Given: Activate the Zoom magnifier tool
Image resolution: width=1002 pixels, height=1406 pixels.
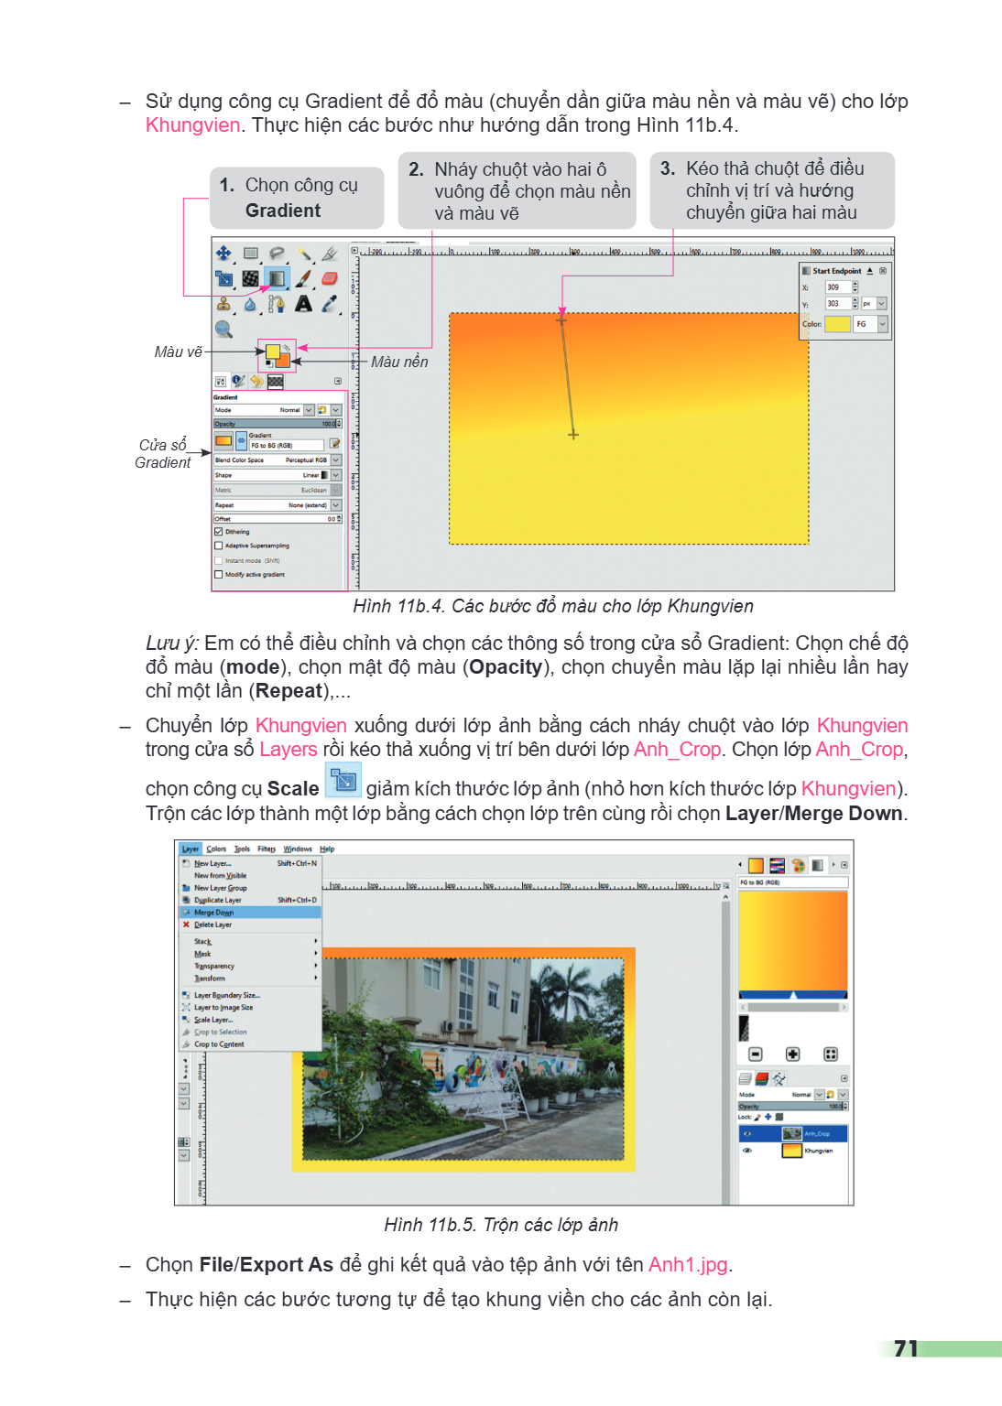Looking at the screenshot, I should 223,330.
